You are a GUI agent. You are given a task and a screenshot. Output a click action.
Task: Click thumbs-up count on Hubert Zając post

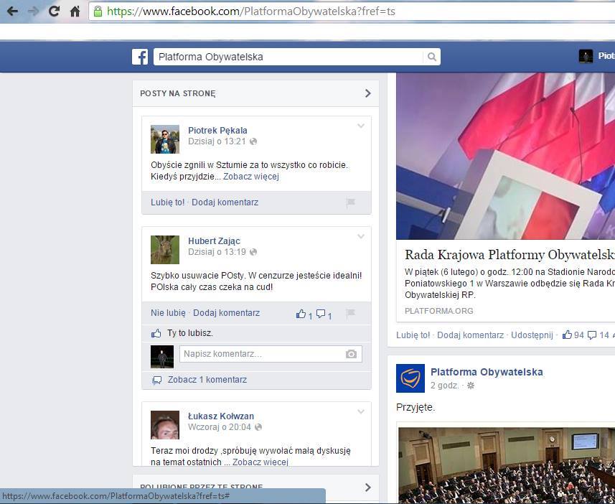click(x=304, y=314)
